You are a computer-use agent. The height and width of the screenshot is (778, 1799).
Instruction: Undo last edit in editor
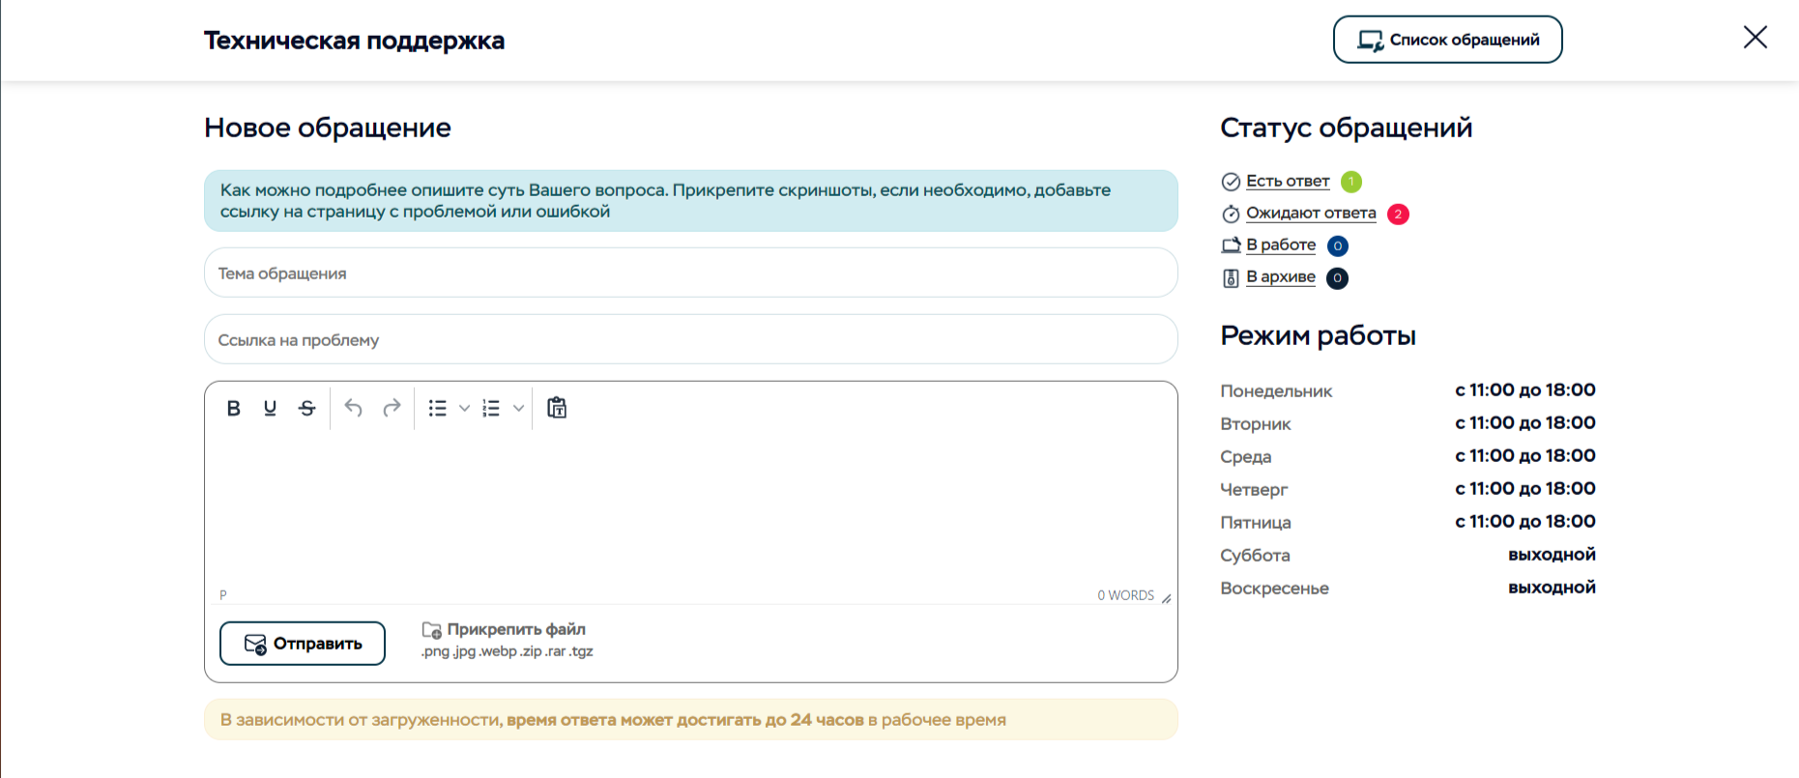[354, 408]
